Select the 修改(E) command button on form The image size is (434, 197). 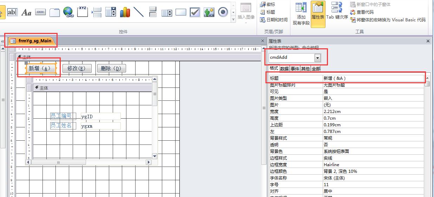(x=77, y=69)
